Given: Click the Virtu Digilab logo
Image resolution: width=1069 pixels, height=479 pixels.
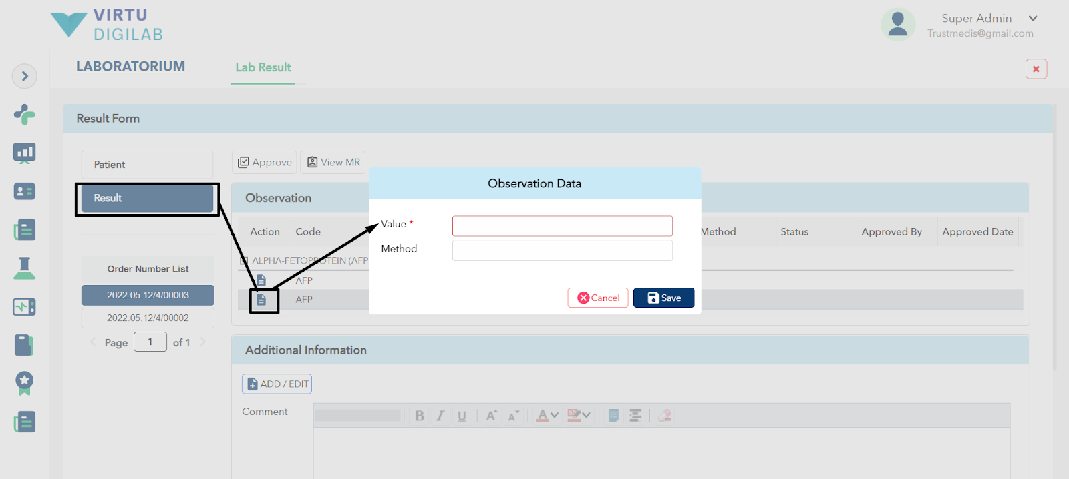Looking at the screenshot, I should click(x=107, y=25).
